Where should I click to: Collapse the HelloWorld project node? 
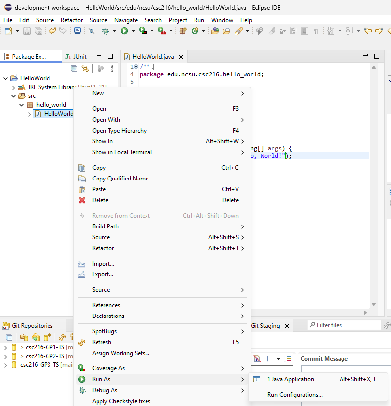pyautogui.click(x=6, y=78)
